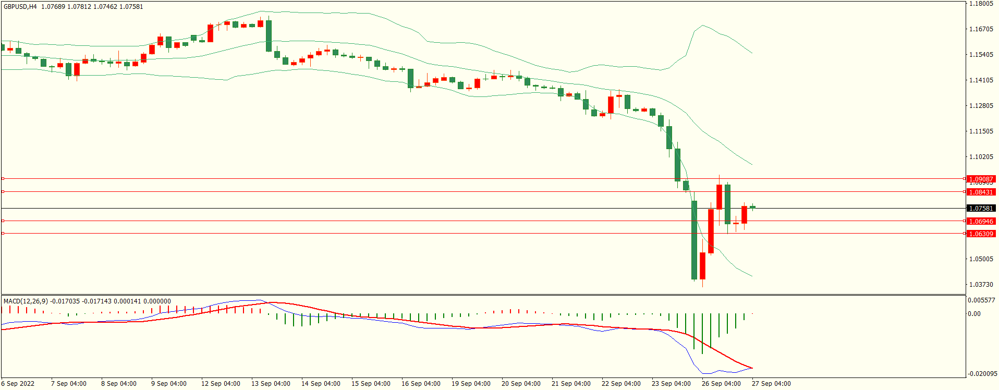999x390 pixels.
Task: Click the MACD scale value -0.020095
Action: [982, 373]
